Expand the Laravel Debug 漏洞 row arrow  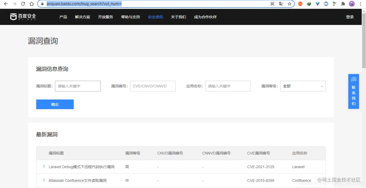click(44, 167)
